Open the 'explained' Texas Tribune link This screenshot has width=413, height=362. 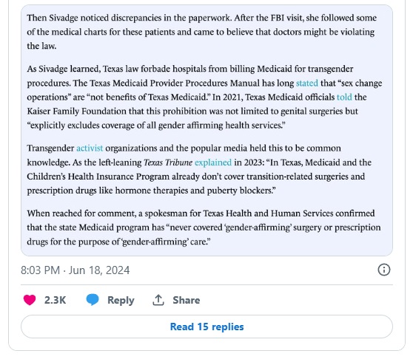point(213,163)
